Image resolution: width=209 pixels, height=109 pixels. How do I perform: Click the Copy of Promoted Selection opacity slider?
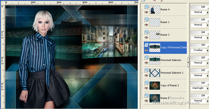pyautogui.click(x=199, y=45)
